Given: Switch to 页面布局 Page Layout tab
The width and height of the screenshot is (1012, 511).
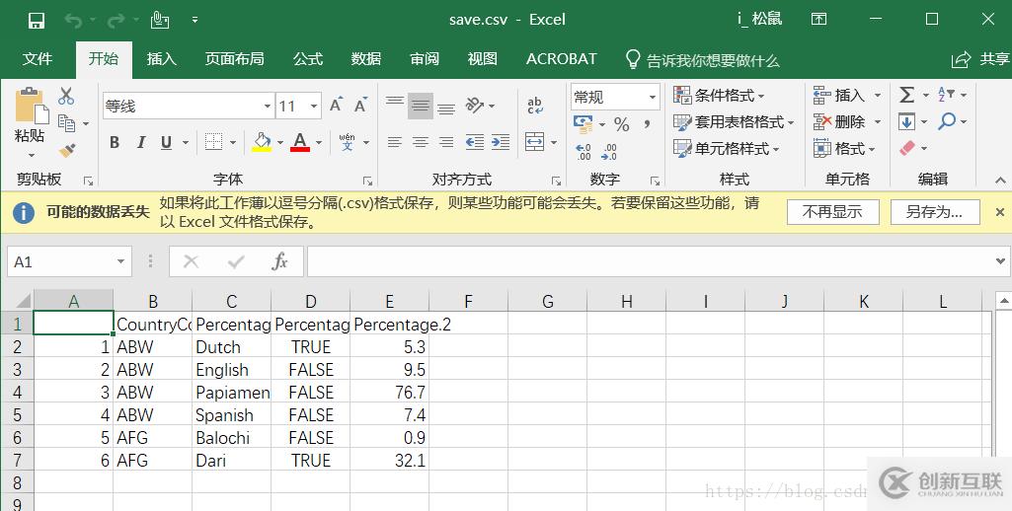Looking at the screenshot, I should [234, 59].
